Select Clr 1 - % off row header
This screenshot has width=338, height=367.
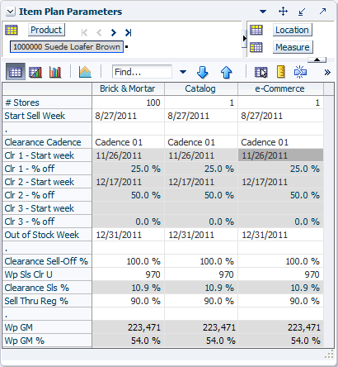pyautogui.click(x=47, y=169)
